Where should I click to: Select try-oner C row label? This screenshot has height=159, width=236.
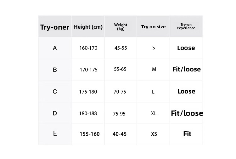point(55,92)
